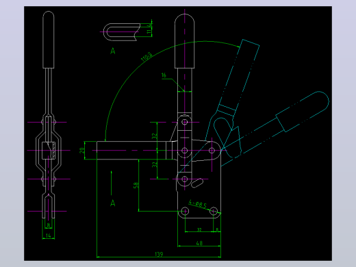Select the 14 dimension under the side view

pyautogui.click(x=48, y=236)
